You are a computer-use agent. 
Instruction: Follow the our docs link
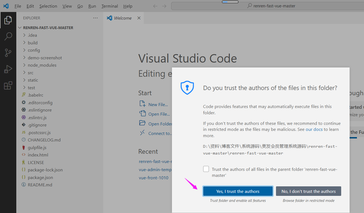click(x=314, y=129)
